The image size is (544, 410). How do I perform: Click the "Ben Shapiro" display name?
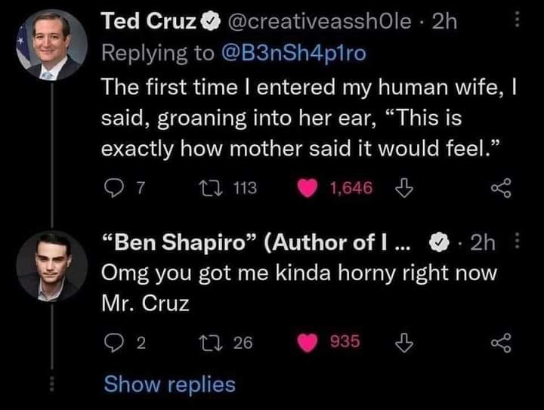[x=179, y=242]
